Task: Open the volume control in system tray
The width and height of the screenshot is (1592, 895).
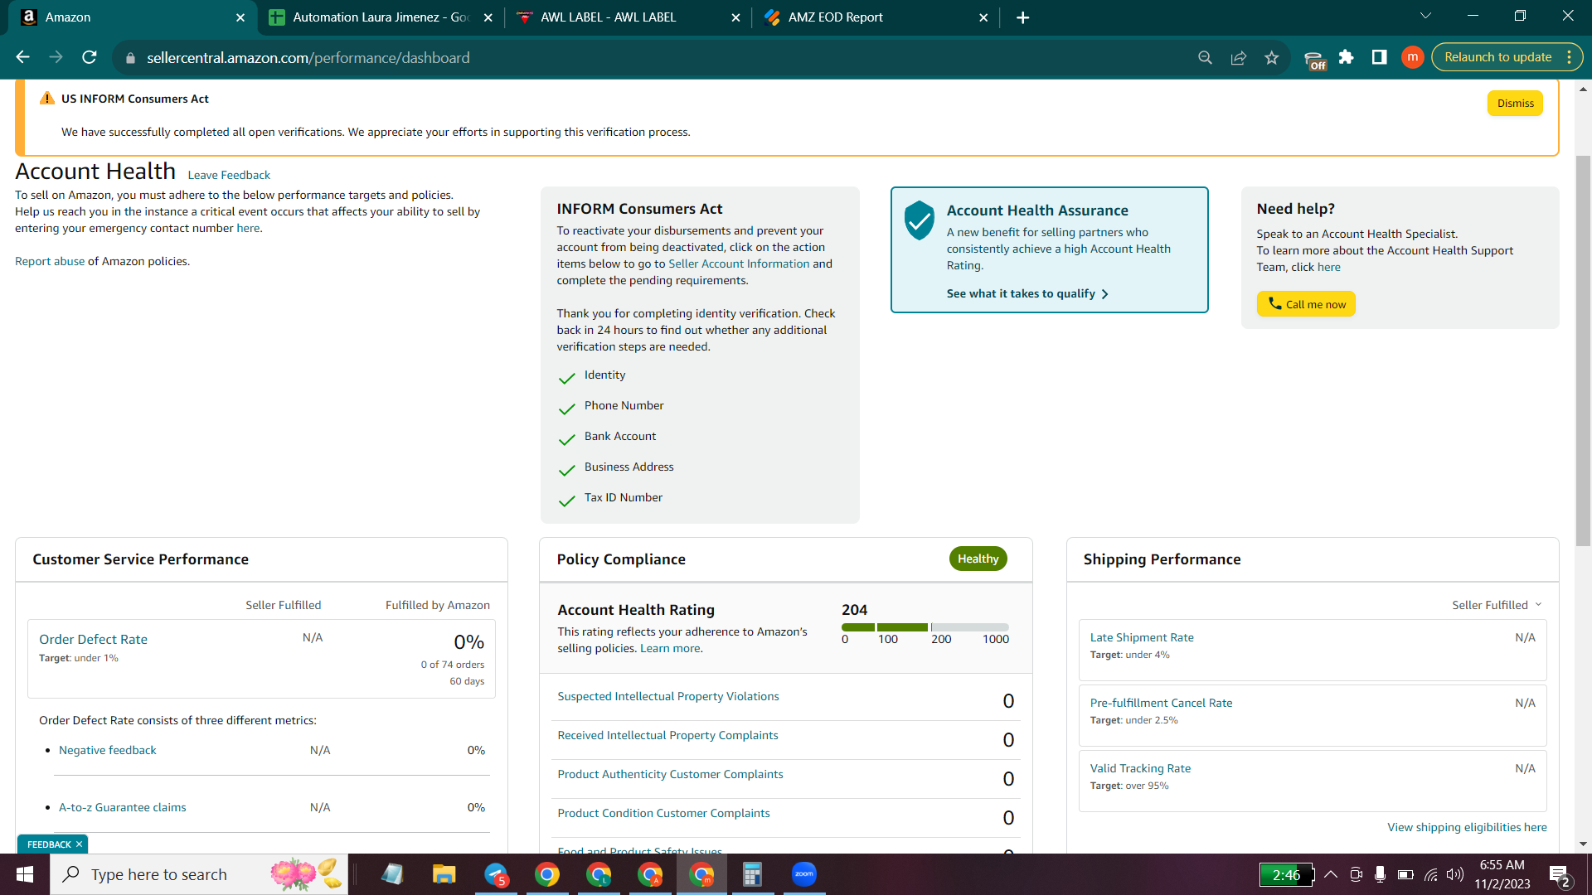Action: pos(1455,874)
